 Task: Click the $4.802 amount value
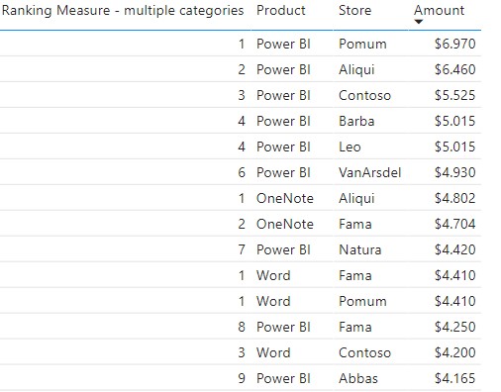tap(454, 198)
